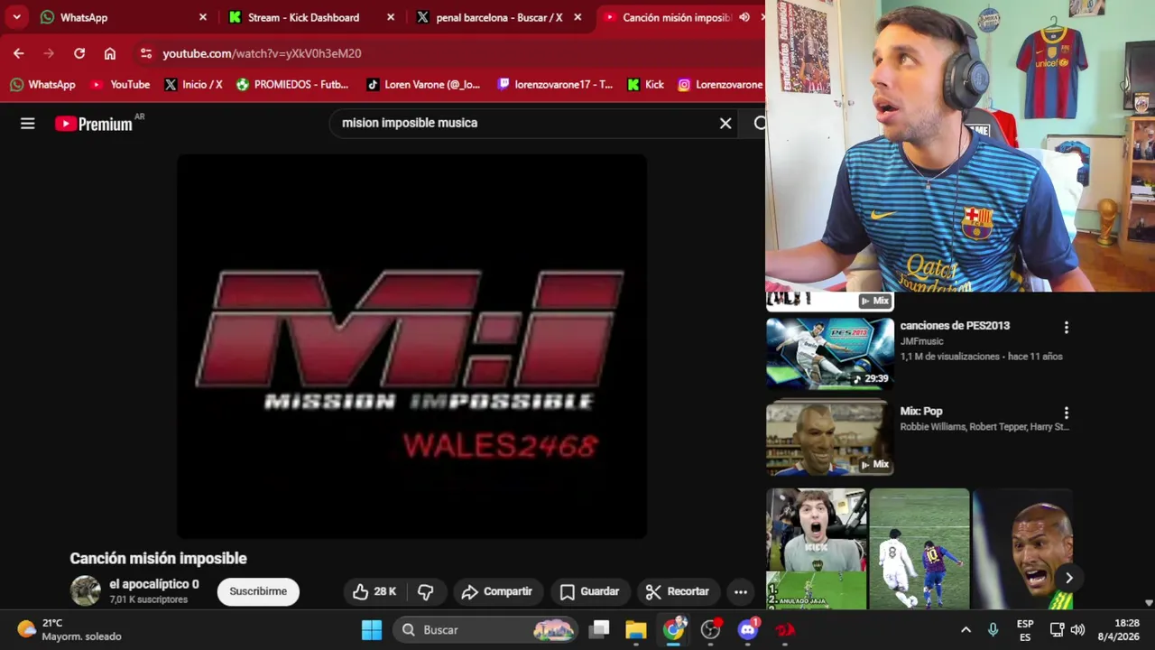Play the Mission Impossible video player
Screen dimensions: 1155x650
point(411,346)
